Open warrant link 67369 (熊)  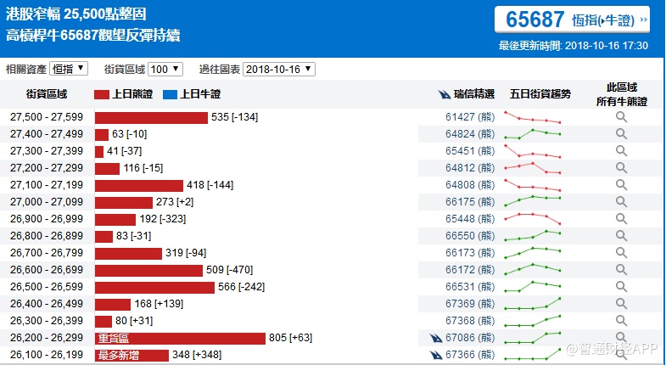[469, 304]
